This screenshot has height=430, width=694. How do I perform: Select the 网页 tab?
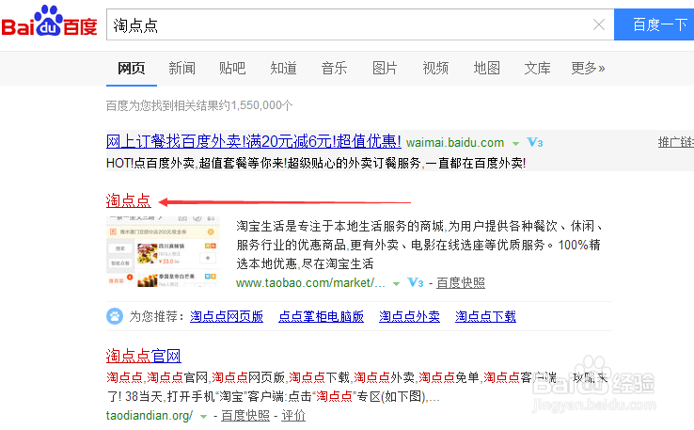(132, 68)
